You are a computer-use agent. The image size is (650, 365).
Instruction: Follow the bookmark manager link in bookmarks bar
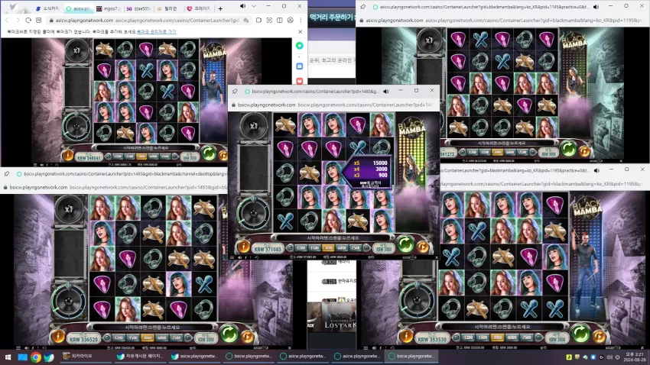pyautogui.click(x=156, y=31)
